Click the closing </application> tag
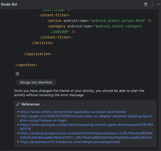This screenshot has height=151, width=161. tap(37, 54)
